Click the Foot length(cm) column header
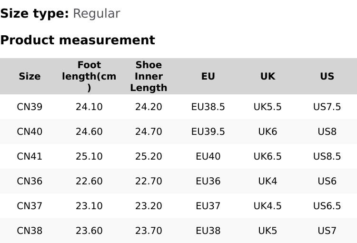The image size is (357, 243). (x=89, y=76)
